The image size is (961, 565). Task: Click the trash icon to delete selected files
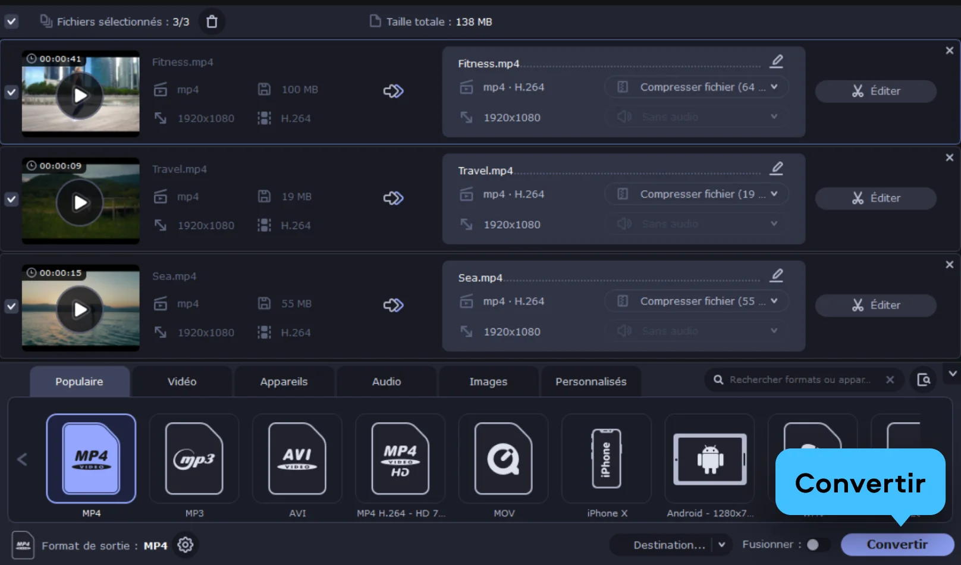pos(212,22)
